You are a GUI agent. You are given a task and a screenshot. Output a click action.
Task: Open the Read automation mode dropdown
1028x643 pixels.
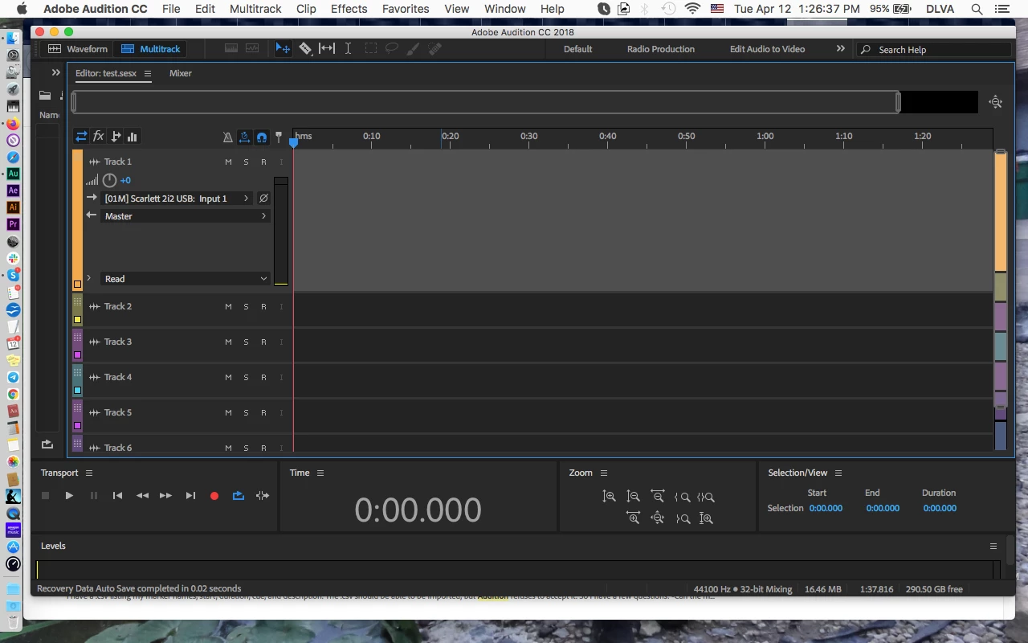pos(186,279)
